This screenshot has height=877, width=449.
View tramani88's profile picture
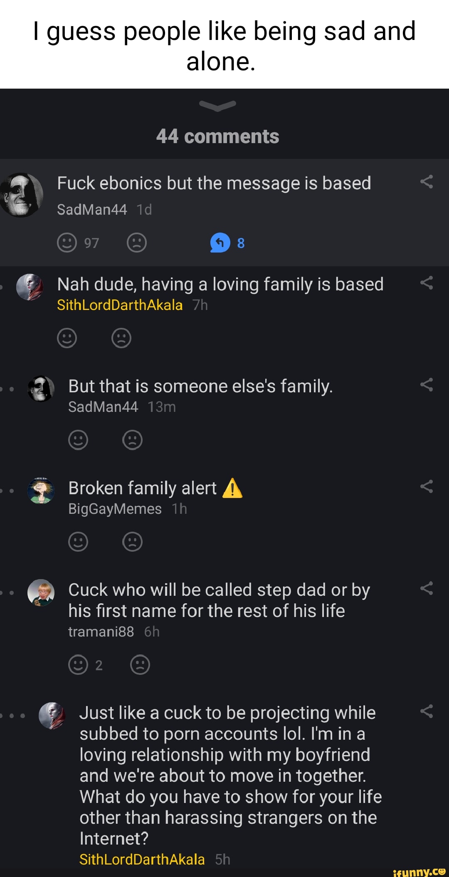(41, 592)
